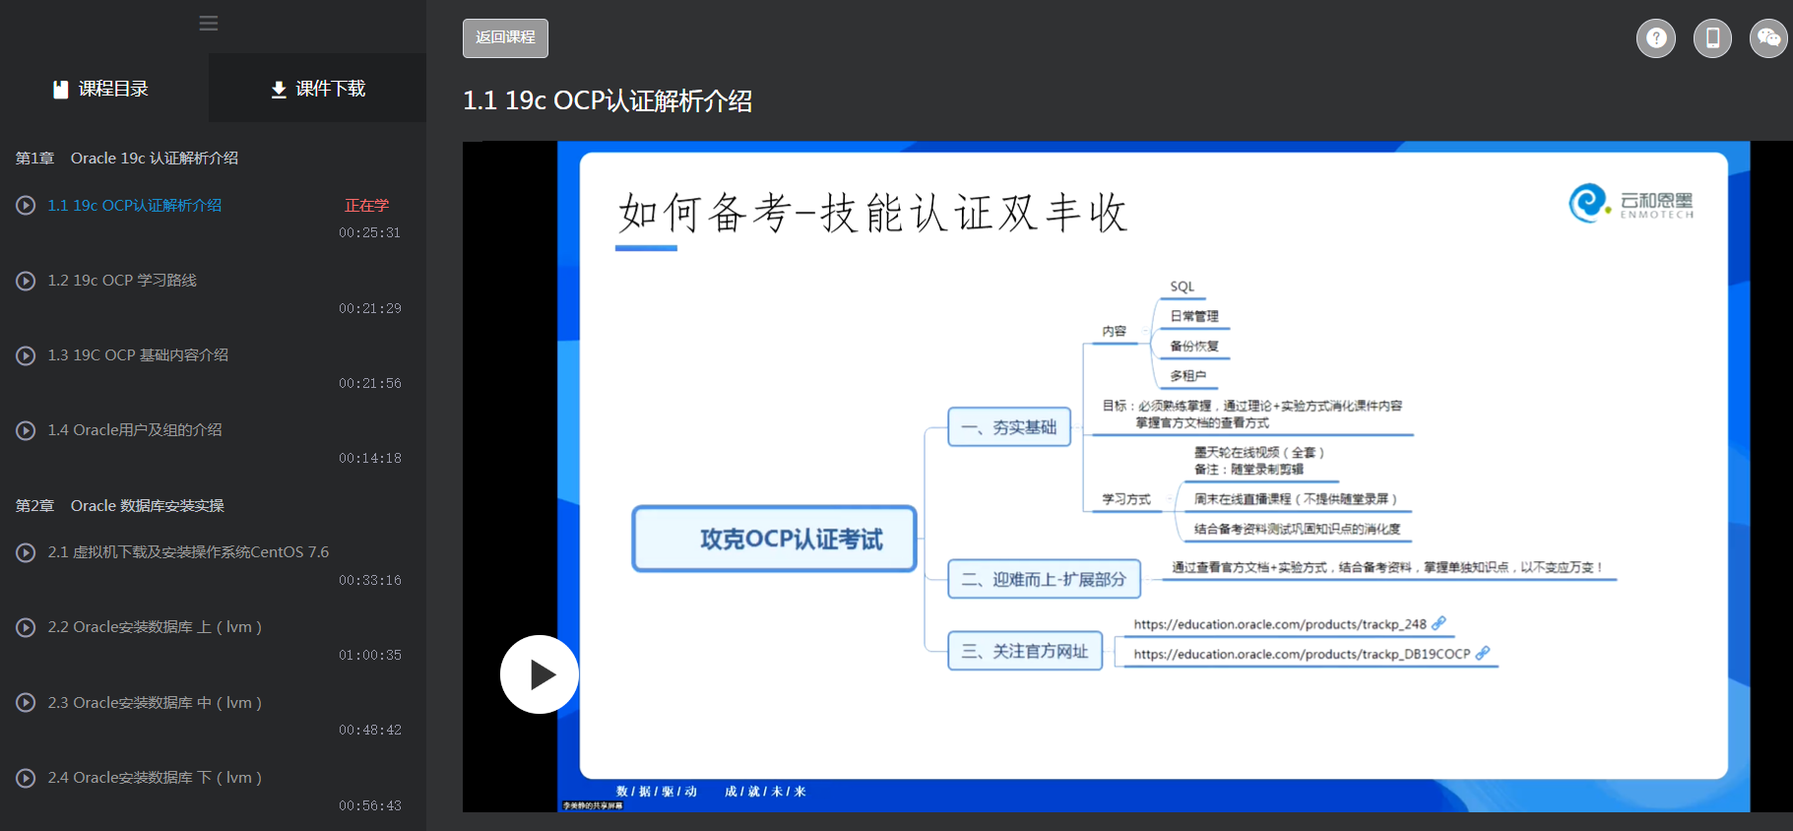Click the 00:25:31 duration text
This screenshot has width=1793, height=831.
(x=370, y=233)
